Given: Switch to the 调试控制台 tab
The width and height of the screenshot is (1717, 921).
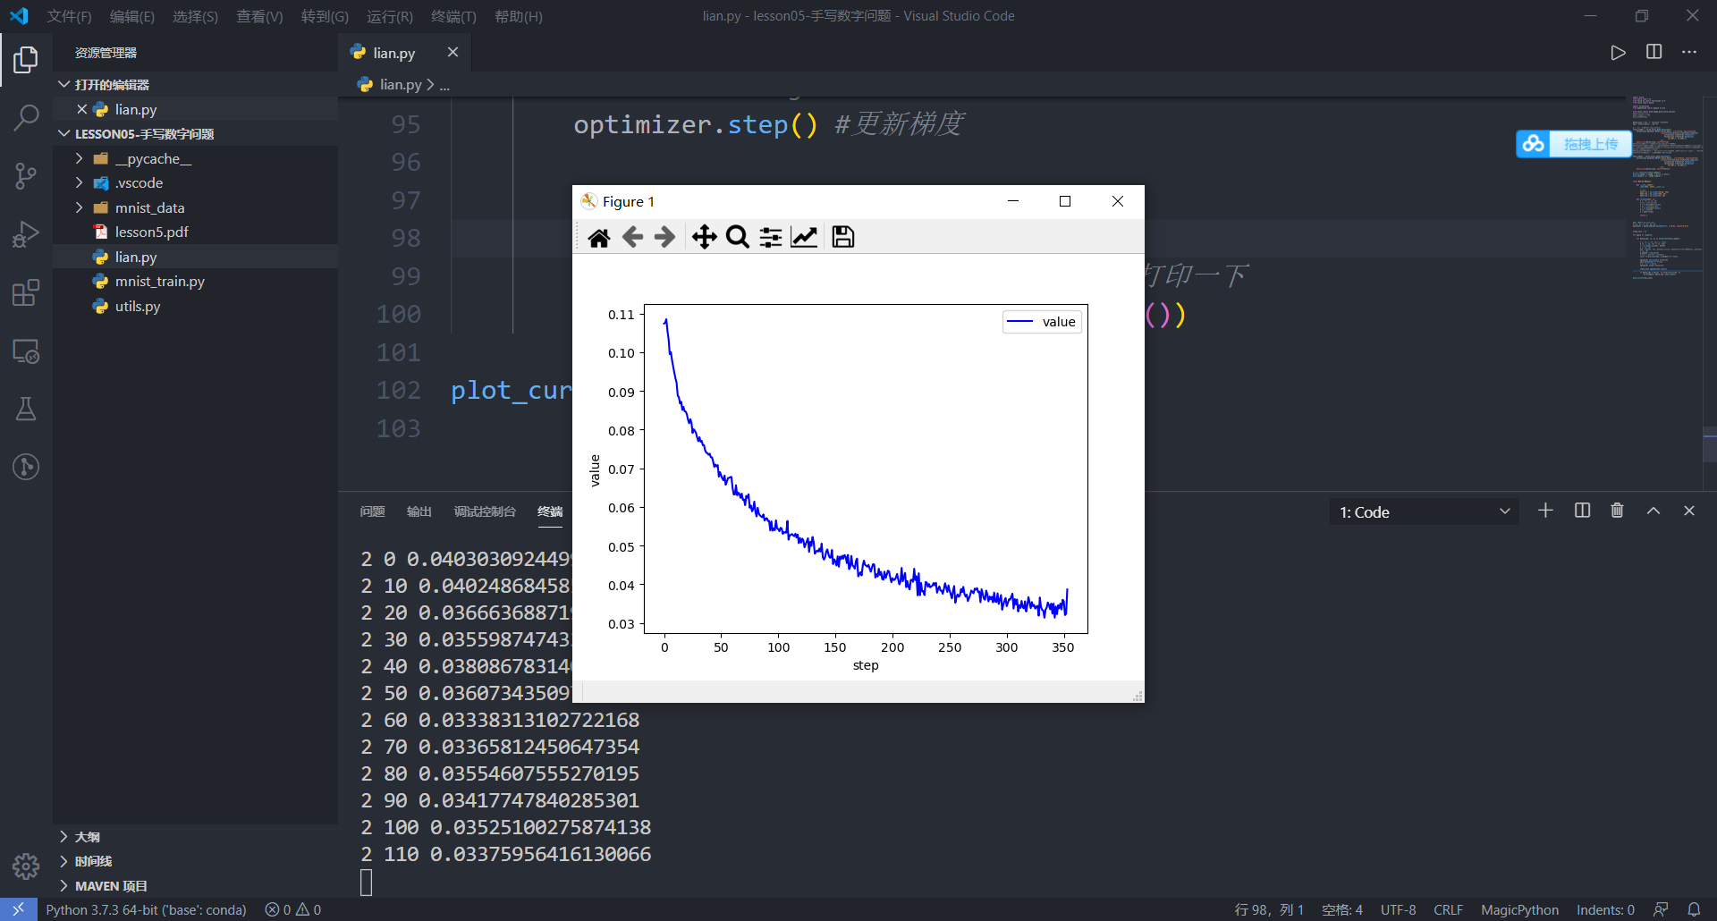Looking at the screenshot, I should pyautogui.click(x=485, y=511).
